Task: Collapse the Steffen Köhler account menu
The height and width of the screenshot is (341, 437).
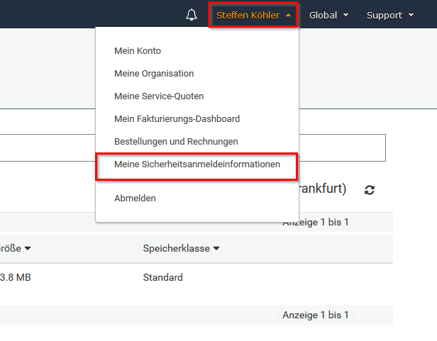Action: coord(253,15)
